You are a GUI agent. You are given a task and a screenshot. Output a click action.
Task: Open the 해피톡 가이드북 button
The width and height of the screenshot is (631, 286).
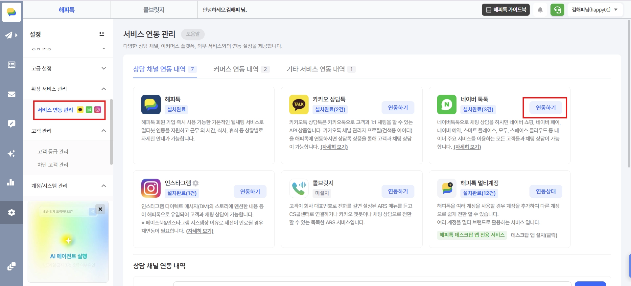point(506,10)
